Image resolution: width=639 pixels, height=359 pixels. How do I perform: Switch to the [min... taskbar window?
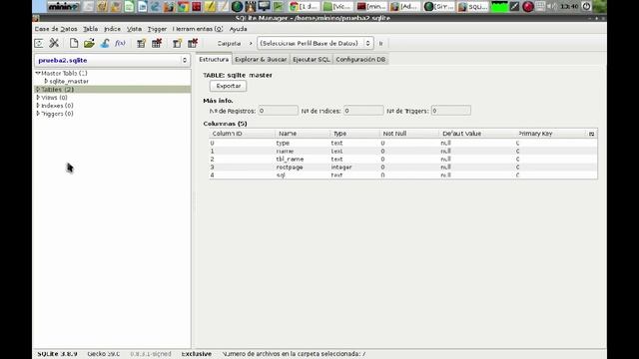click(371, 7)
